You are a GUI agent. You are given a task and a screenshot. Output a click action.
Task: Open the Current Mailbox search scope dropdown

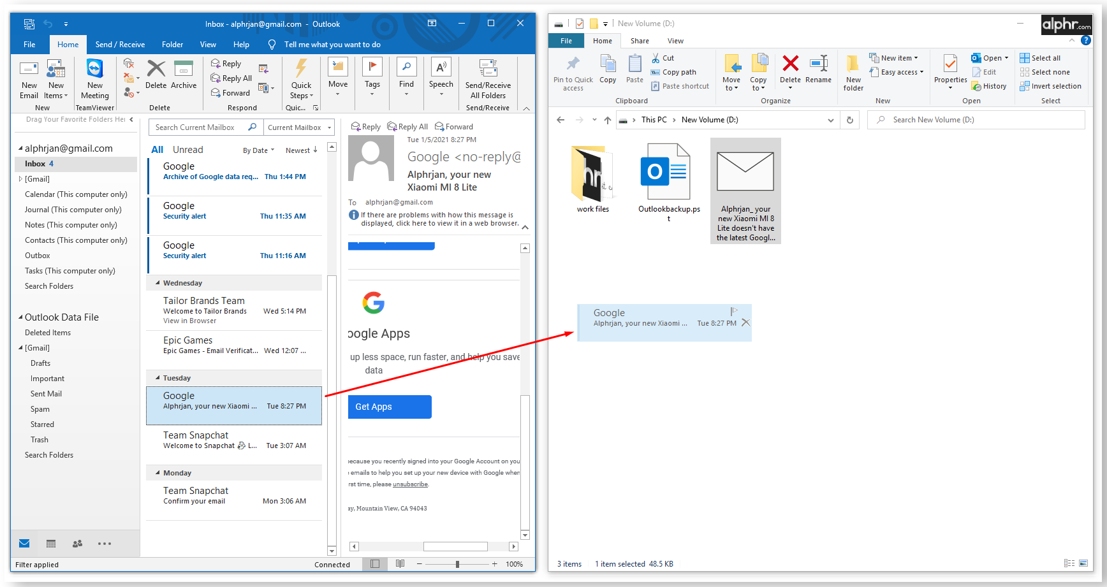[x=299, y=127]
